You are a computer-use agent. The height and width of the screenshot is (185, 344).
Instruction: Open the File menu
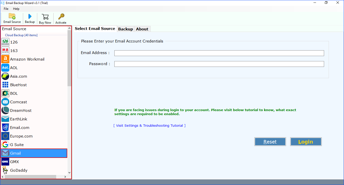coord(6,9)
